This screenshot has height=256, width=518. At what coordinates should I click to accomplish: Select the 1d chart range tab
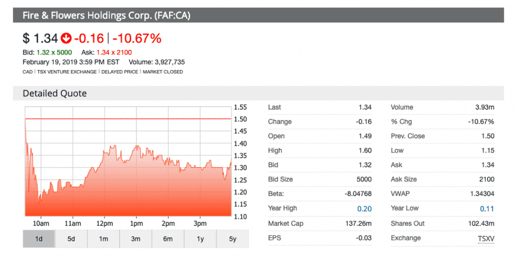click(x=39, y=239)
